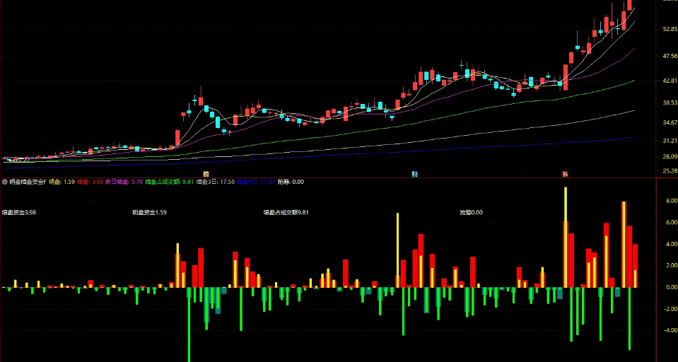Image resolution: width=678 pixels, height=362 pixels.
Task: Click the 34.67 price axis label
Action: click(670, 123)
